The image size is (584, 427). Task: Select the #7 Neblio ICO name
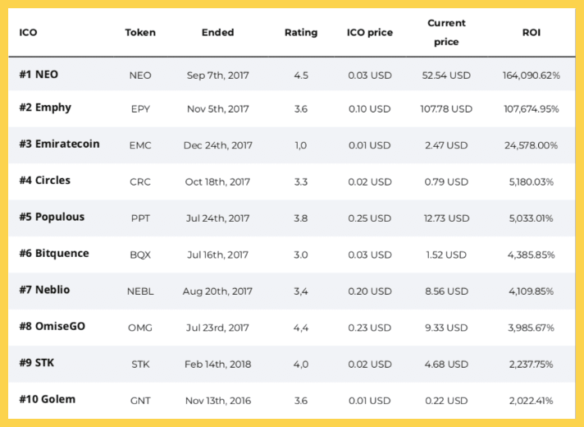click(x=44, y=290)
